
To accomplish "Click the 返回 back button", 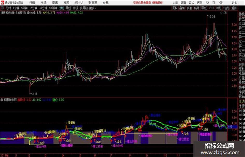I will pos(234,8).
